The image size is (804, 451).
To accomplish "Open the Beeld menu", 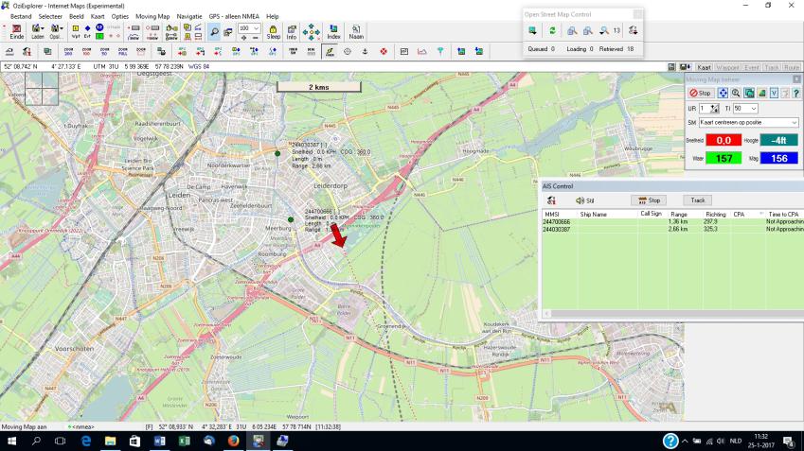I will pyautogui.click(x=77, y=16).
